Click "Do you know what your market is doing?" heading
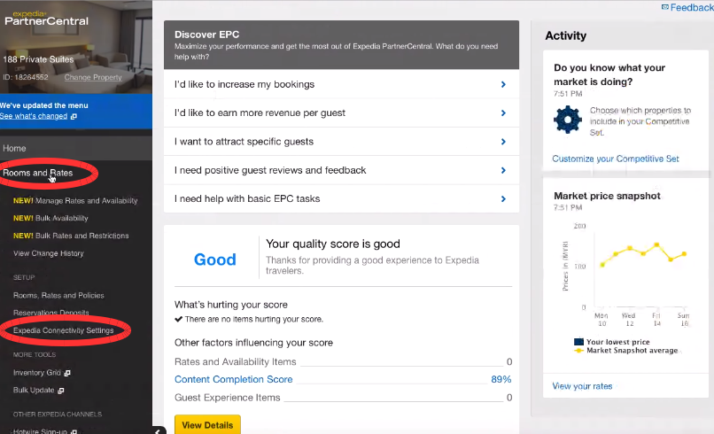 pyautogui.click(x=609, y=74)
